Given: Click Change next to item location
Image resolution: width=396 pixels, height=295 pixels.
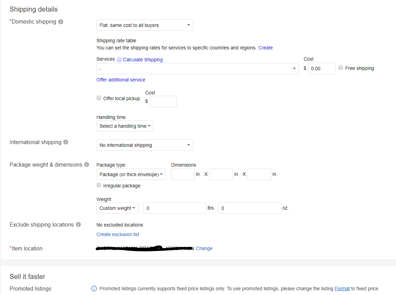Looking at the screenshot, I should (x=204, y=248).
